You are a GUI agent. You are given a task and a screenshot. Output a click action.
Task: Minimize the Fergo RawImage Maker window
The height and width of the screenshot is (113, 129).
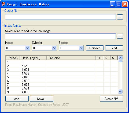(x=112, y=4)
